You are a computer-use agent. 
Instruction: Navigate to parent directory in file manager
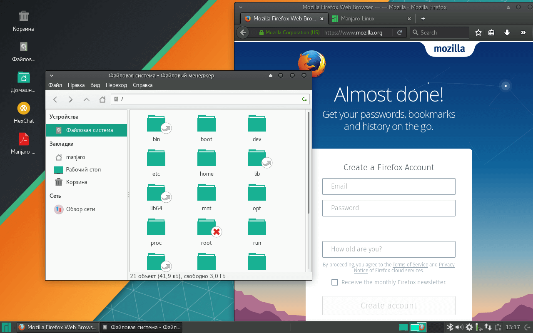tap(87, 99)
